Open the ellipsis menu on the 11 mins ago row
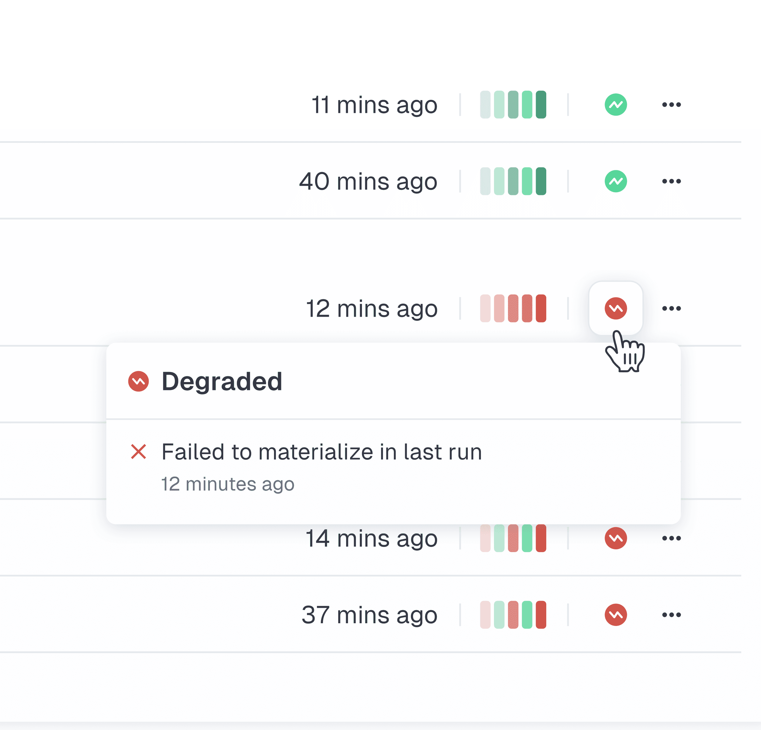 click(672, 104)
